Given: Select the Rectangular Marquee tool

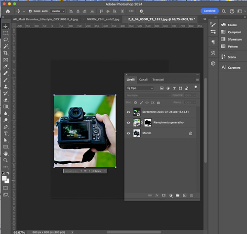Looking at the screenshot, I should click(5, 33).
